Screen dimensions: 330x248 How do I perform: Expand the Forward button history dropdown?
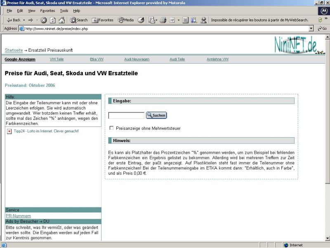click(37, 20)
